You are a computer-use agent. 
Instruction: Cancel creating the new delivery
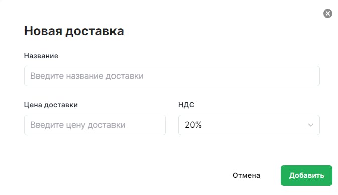click(246, 175)
